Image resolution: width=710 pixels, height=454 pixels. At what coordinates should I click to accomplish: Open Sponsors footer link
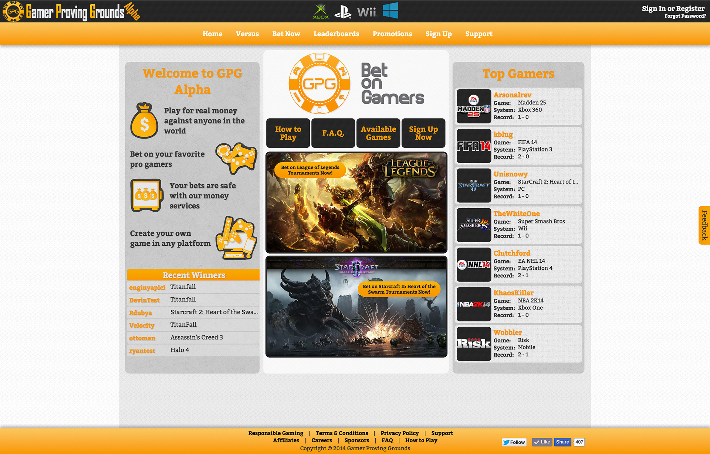tap(357, 440)
